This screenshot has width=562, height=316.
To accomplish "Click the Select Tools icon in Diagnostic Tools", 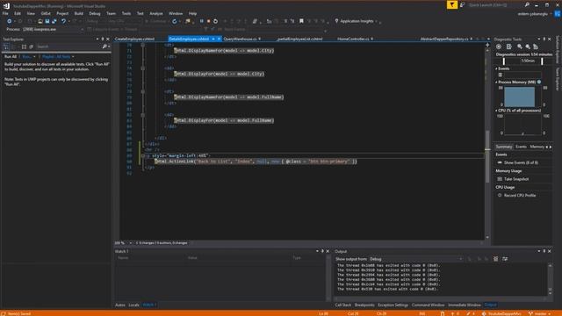I will [509, 47].
